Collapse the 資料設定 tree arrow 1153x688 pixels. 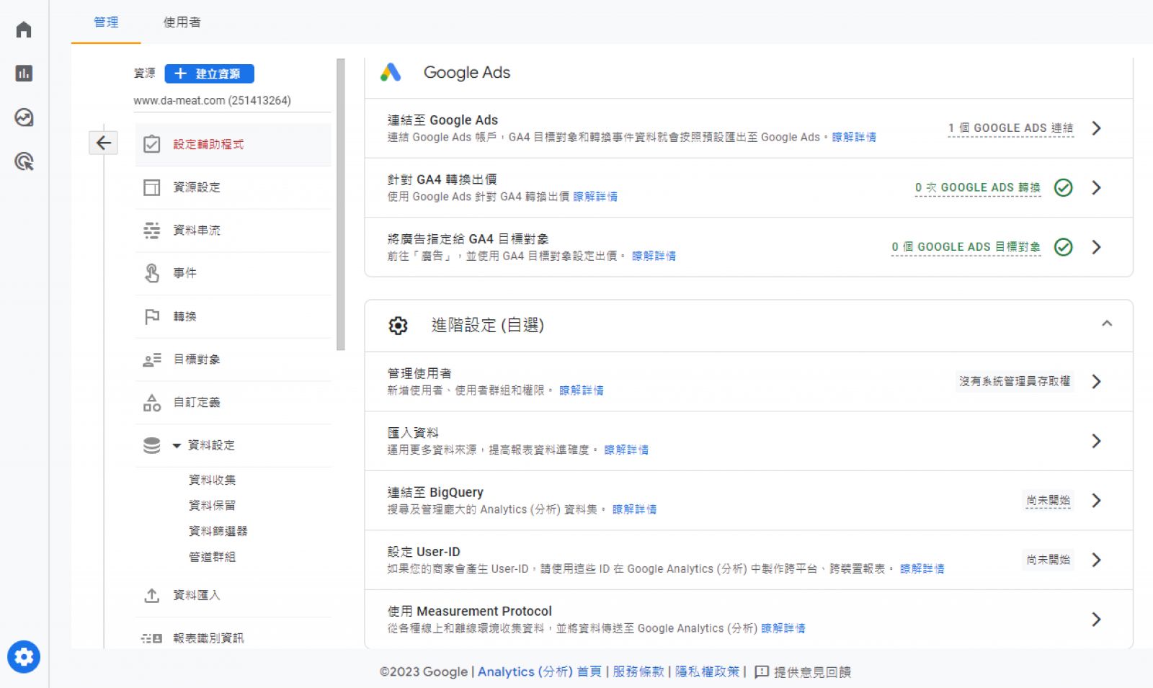tap(177, 446)
